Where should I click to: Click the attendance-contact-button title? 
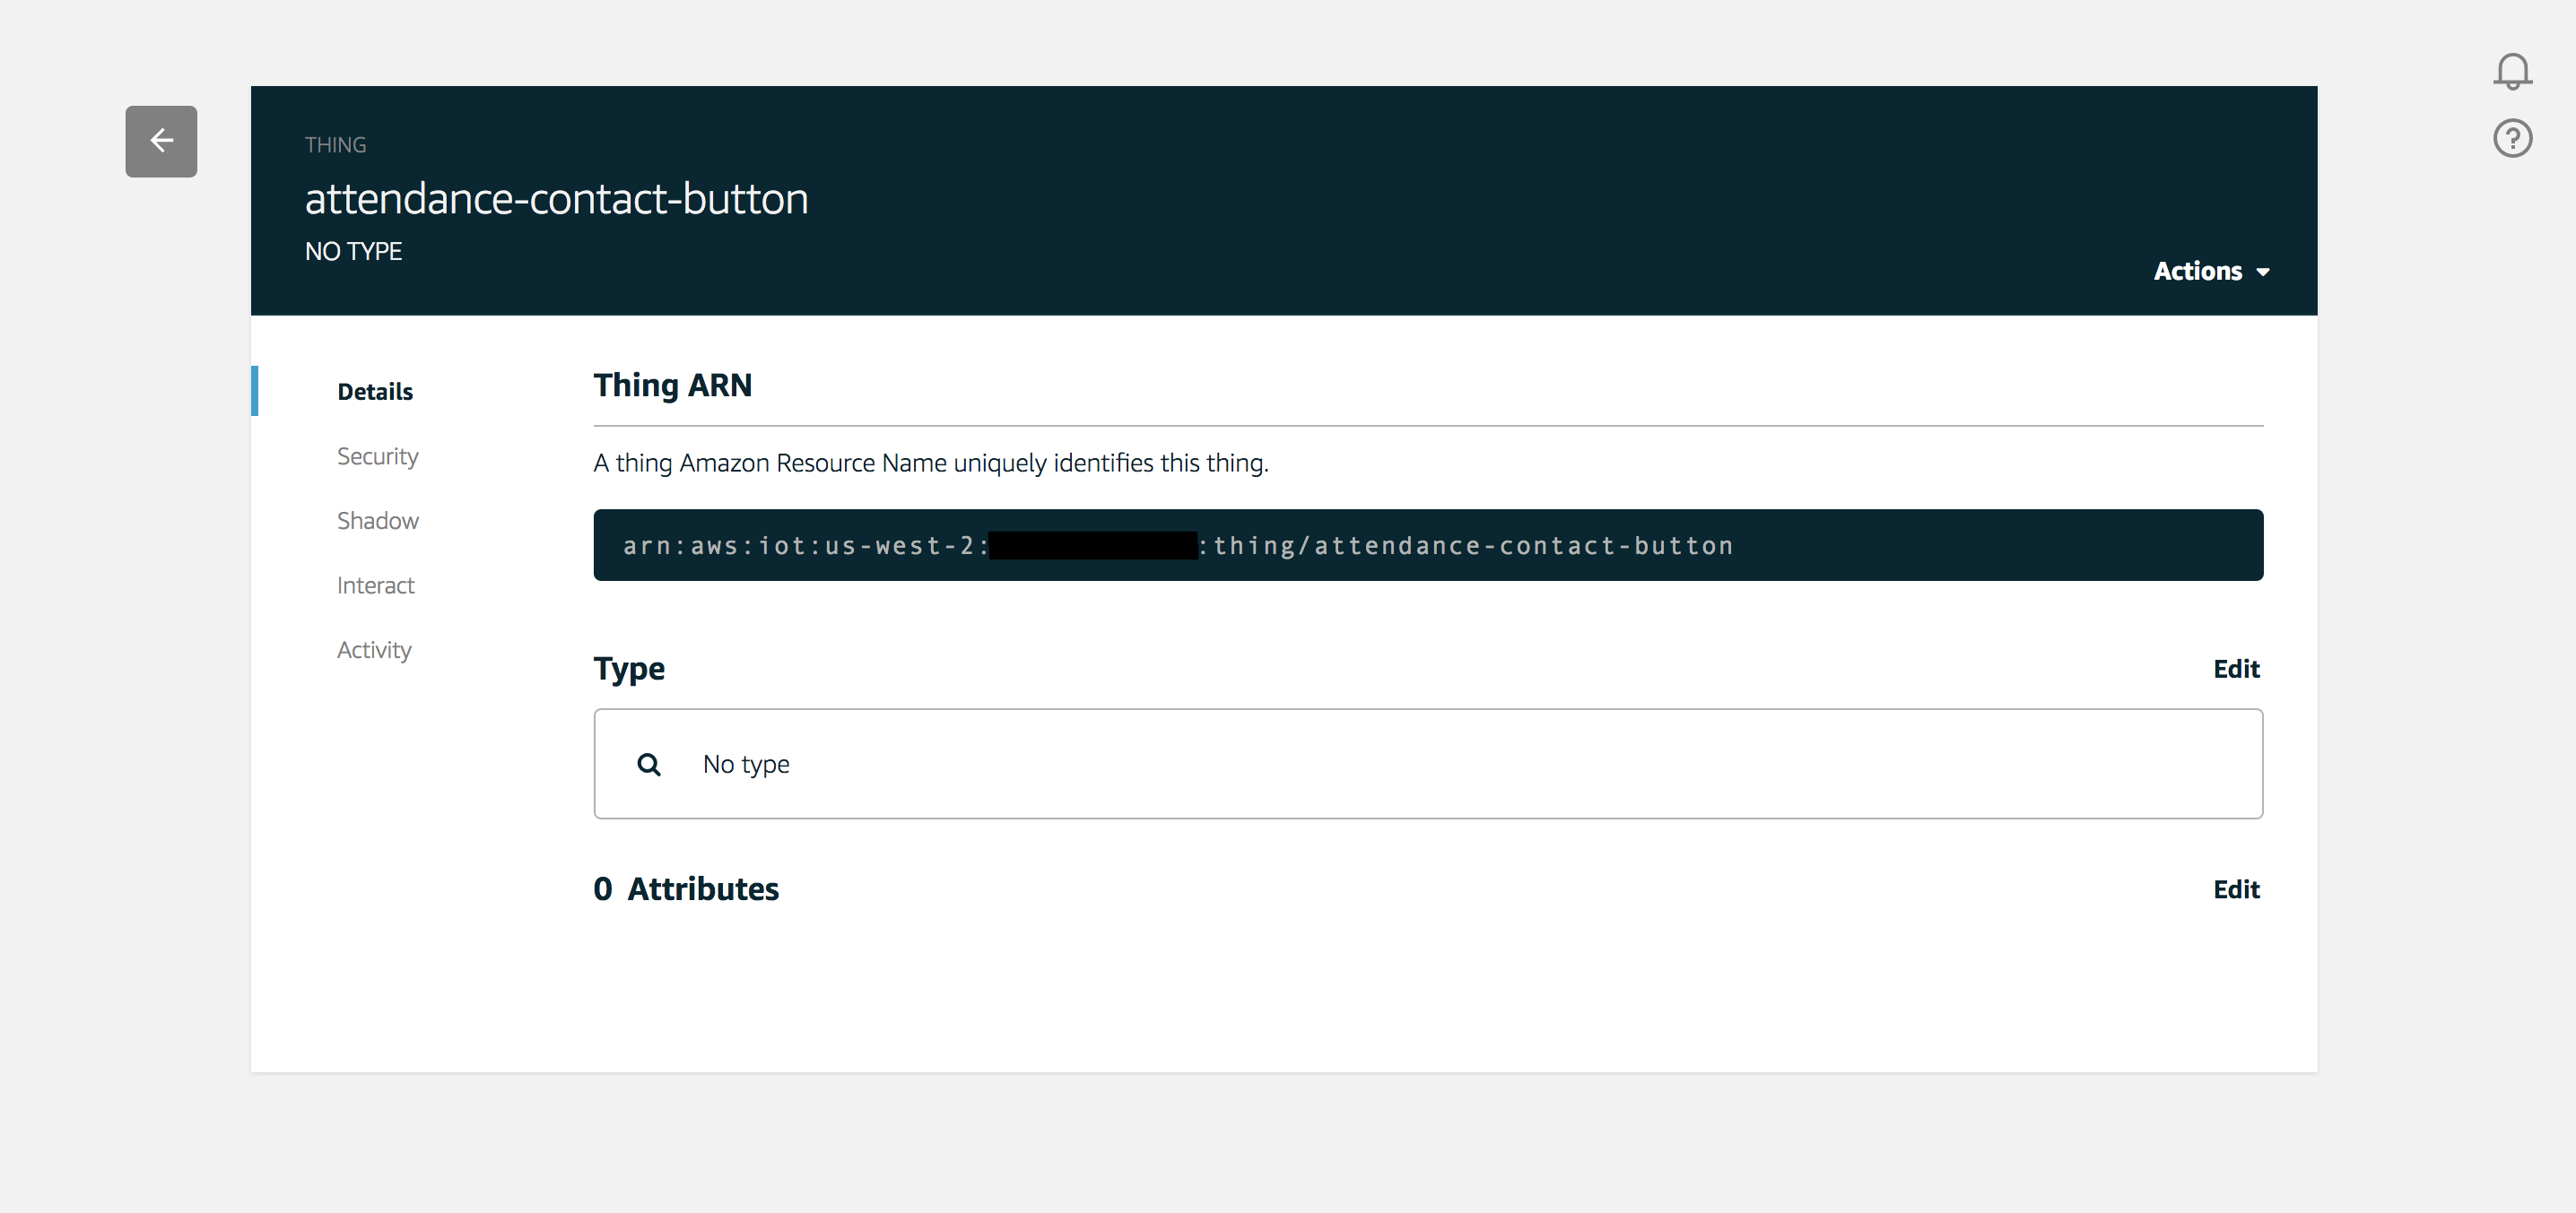(x=556, y=198)
